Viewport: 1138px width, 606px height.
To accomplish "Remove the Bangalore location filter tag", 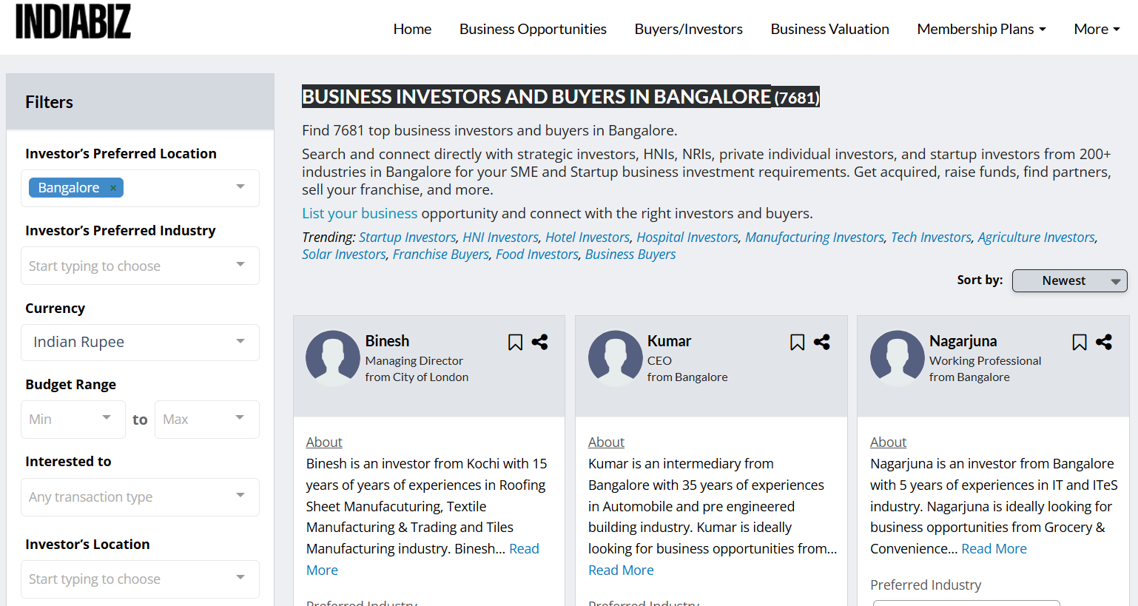I will (x=113, y=188).
